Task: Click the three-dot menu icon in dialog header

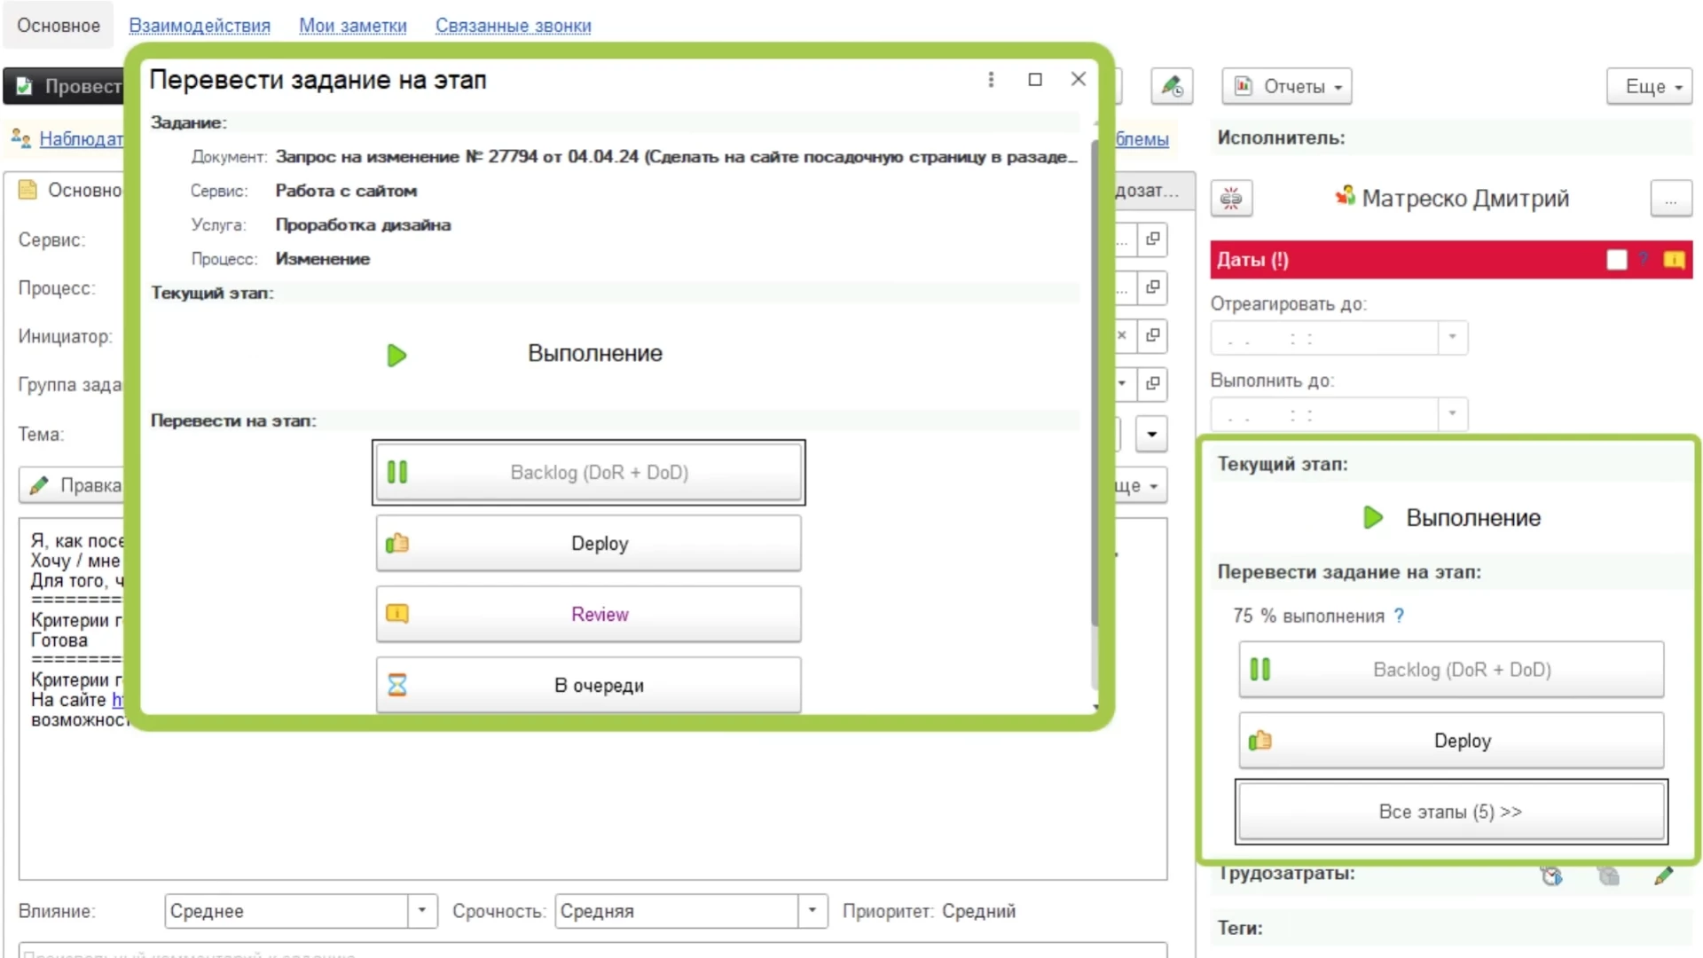Action: (991, 80)
